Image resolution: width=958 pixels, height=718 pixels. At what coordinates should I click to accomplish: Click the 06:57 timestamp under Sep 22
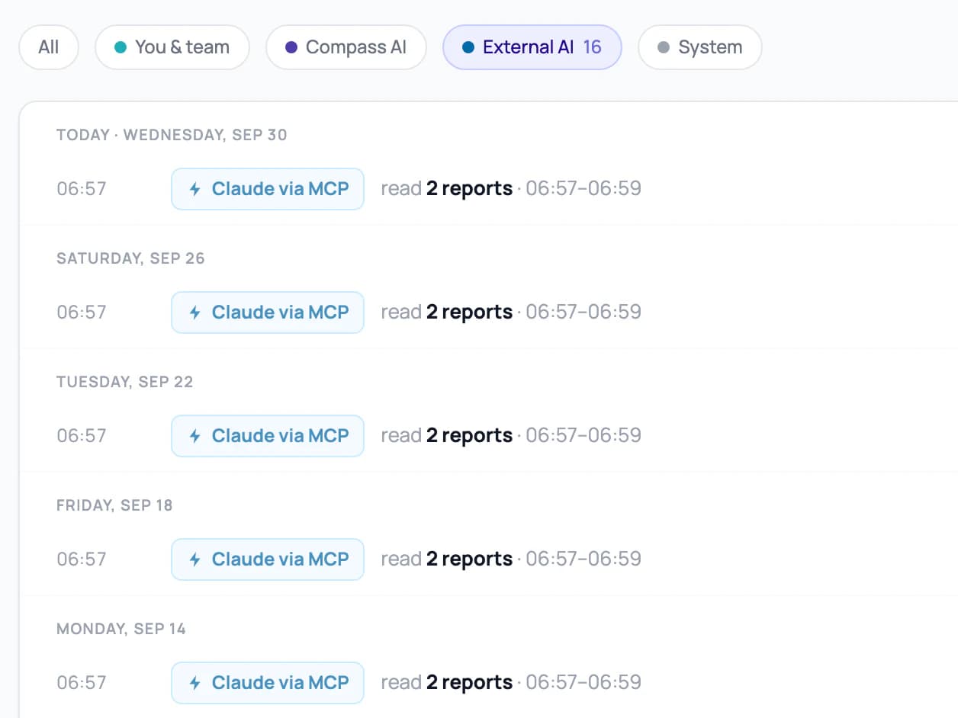[x=82, y=435]
